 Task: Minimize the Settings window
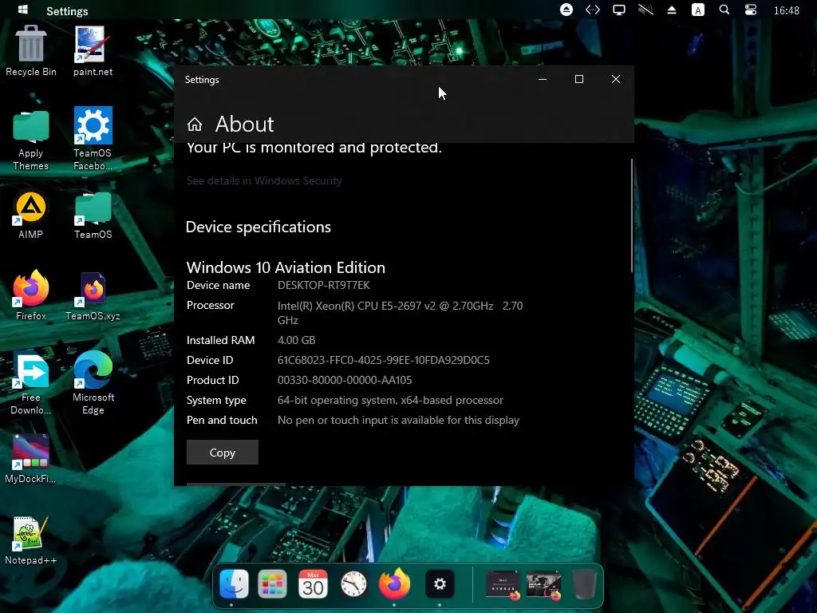coord(543,79)
